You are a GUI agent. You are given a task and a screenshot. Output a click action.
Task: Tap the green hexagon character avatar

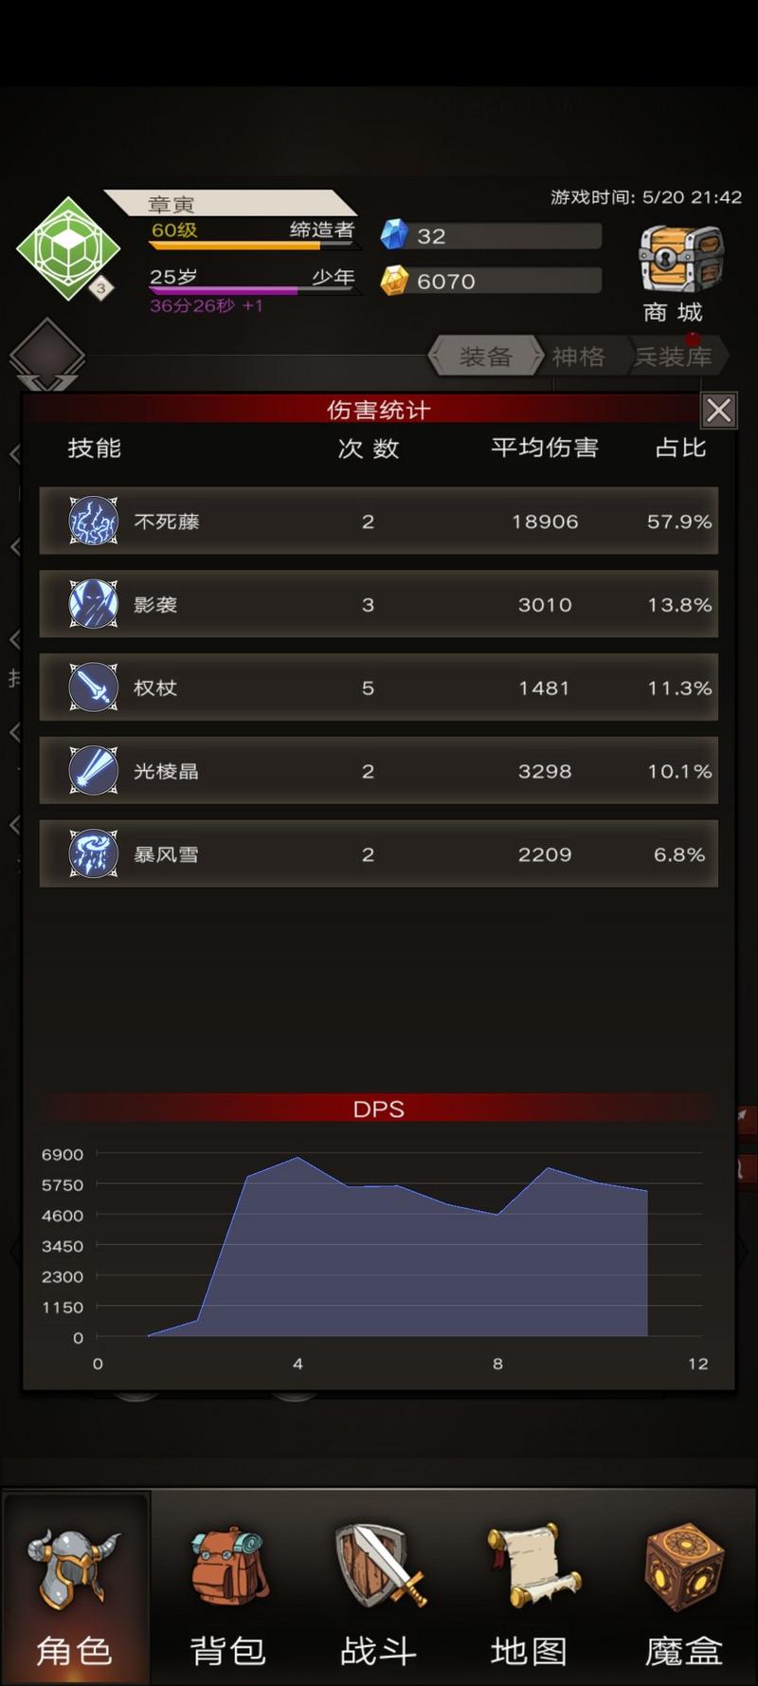68,249
